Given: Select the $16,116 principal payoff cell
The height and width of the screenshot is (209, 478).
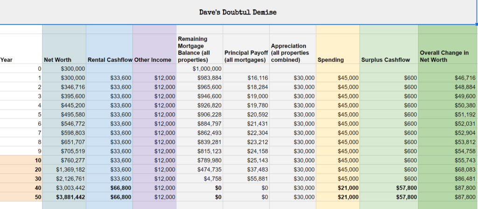Looking at the screenshot, I should click(258, 78).
